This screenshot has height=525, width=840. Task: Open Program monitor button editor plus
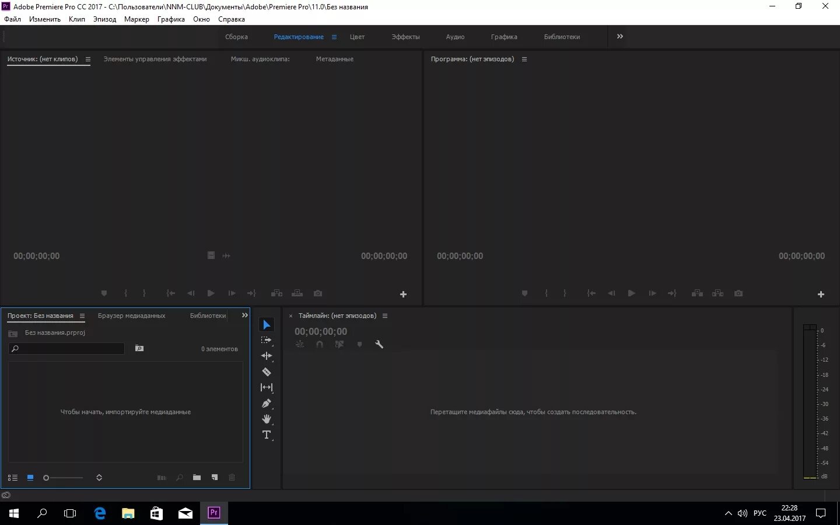(821, 295)
